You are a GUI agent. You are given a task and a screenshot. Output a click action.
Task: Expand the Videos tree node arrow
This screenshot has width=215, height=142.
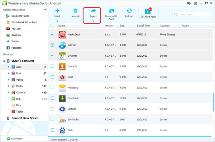9,80
